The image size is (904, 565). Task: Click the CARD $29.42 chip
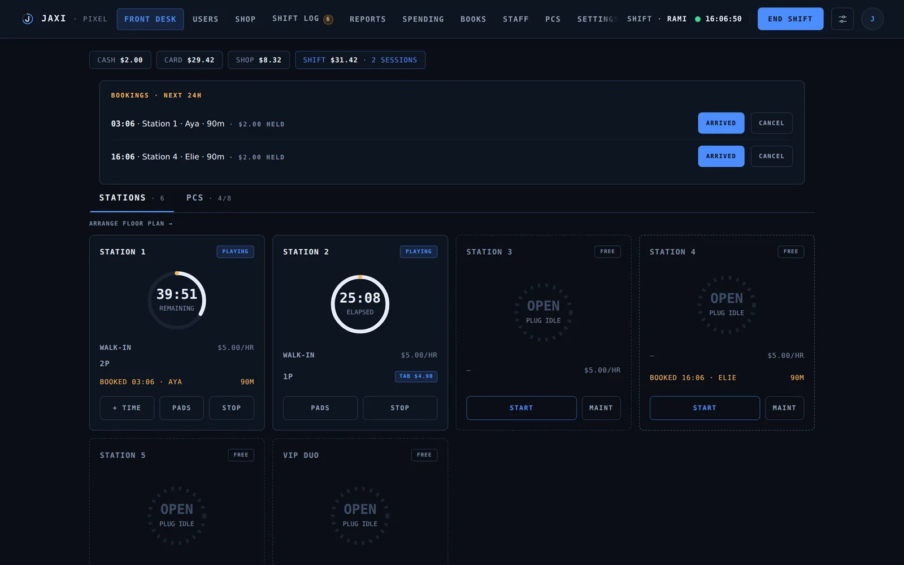pyautogui.click(x=189, y=60)
